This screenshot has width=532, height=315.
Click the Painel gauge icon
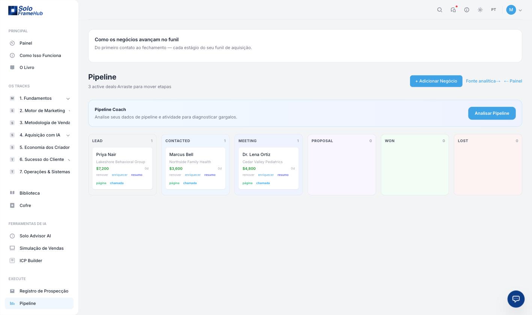(x=12, y=43)
